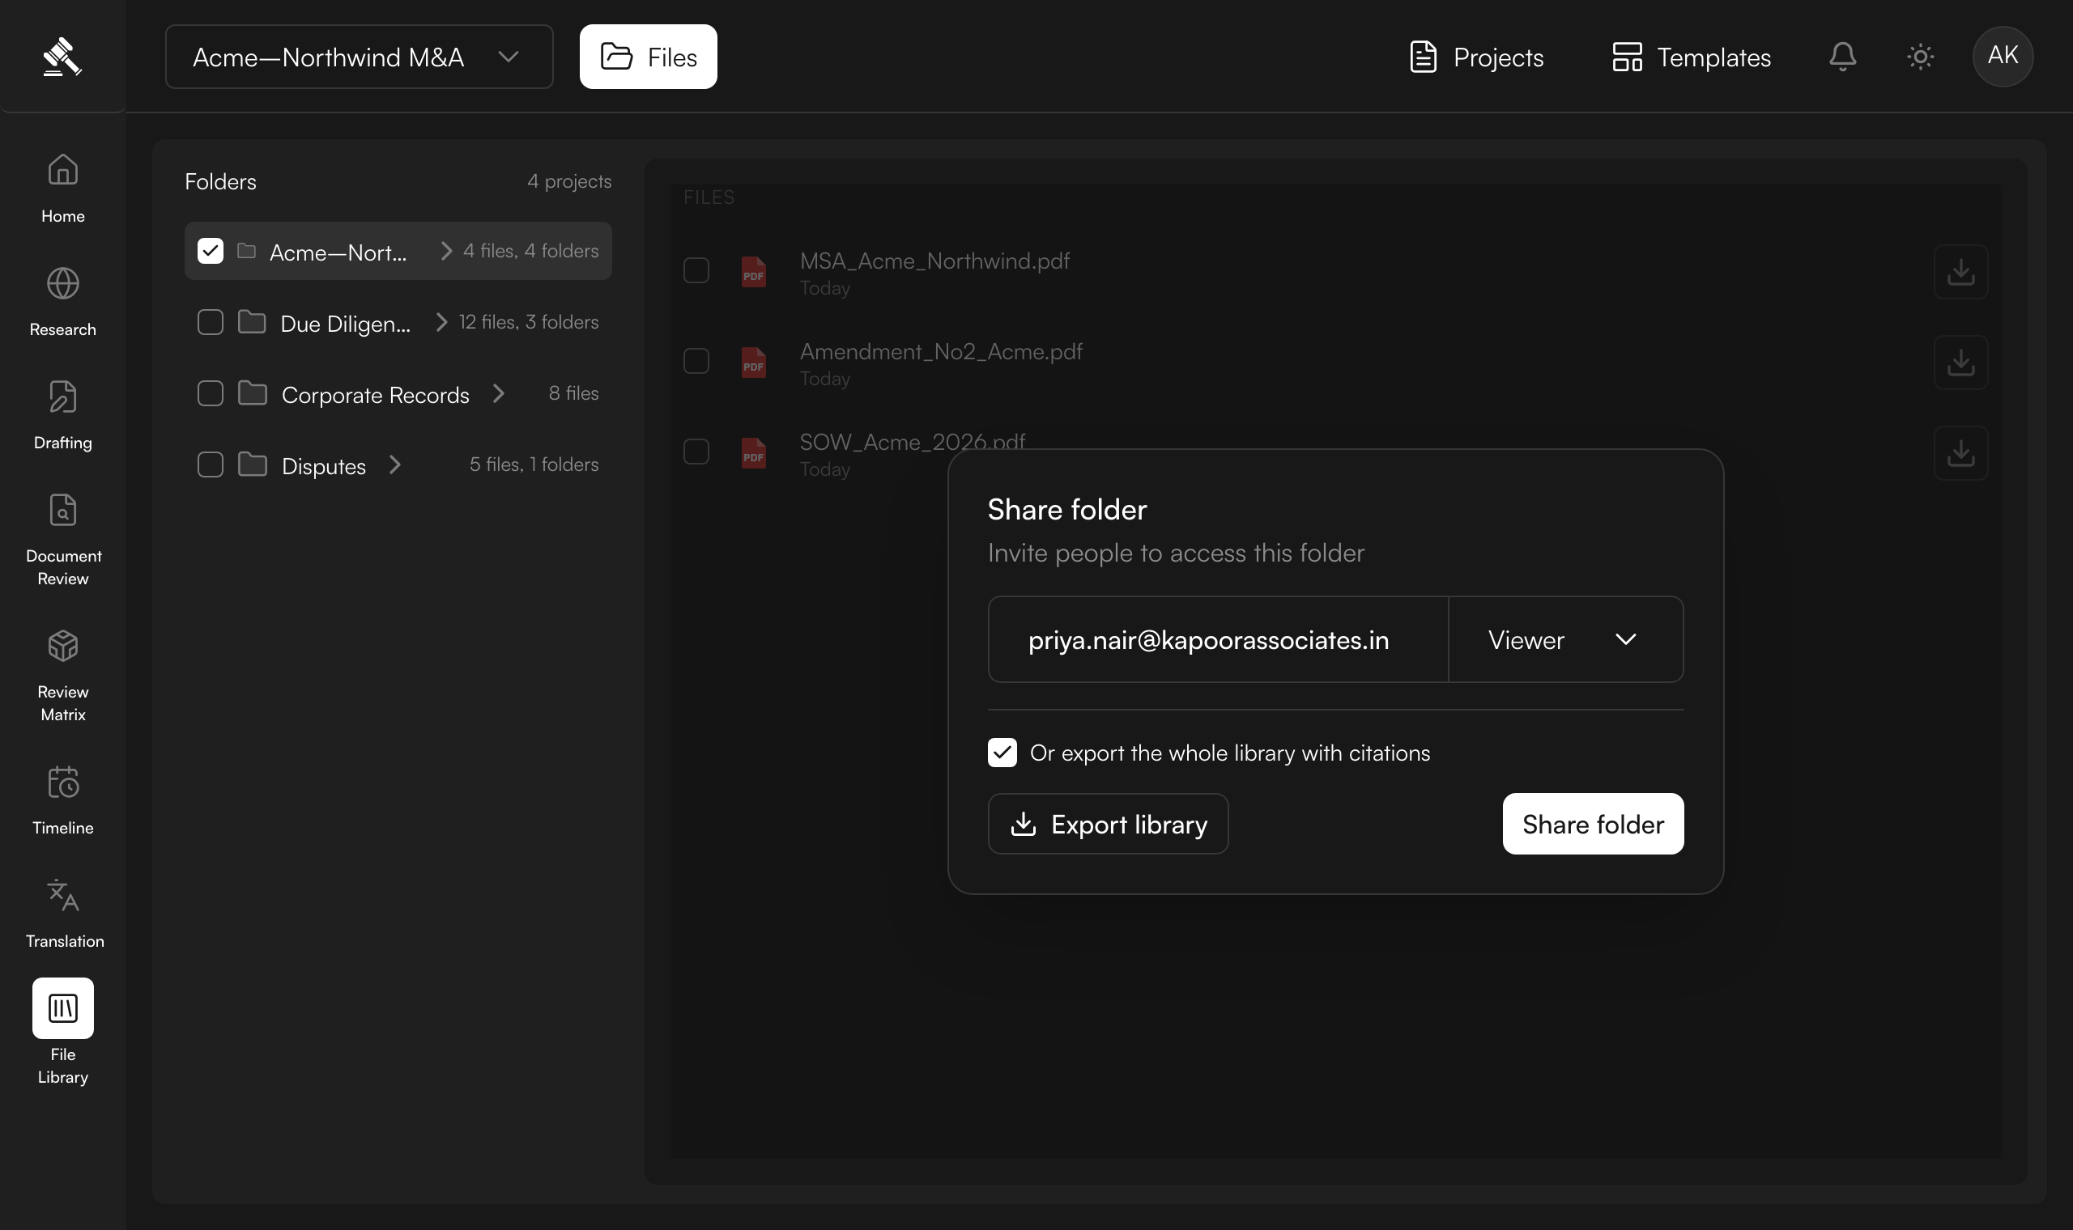Select the SOW_Acme_2026.pdf checkbox
Viewport: 2073px width, 1230px height.
coord(696,452)
